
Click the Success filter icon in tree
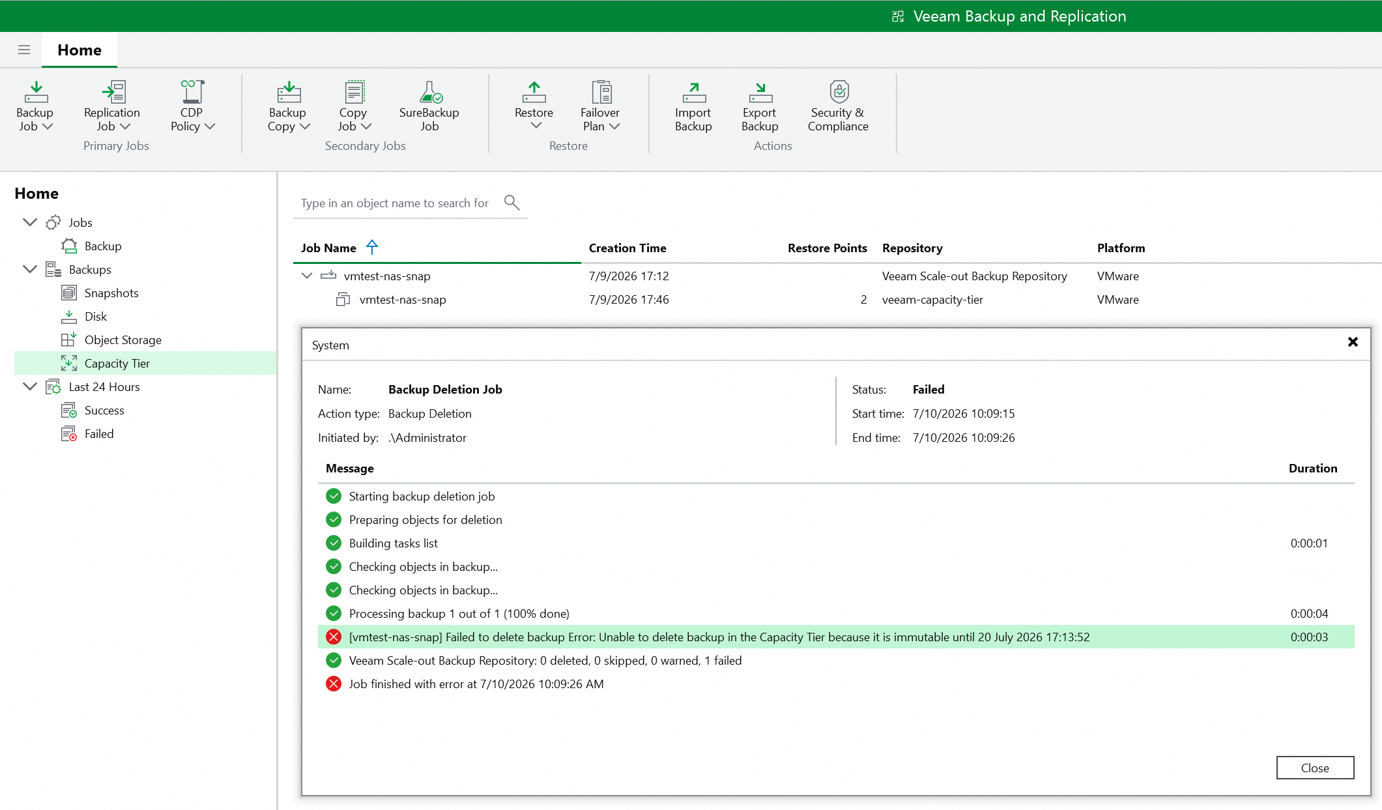(x=69, y=411)
